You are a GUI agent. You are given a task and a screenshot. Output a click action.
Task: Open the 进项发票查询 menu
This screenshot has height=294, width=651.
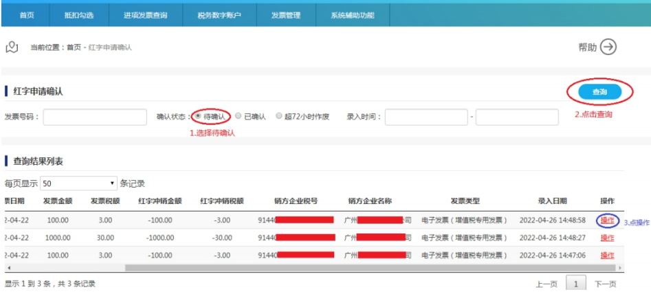click(145, 16)
